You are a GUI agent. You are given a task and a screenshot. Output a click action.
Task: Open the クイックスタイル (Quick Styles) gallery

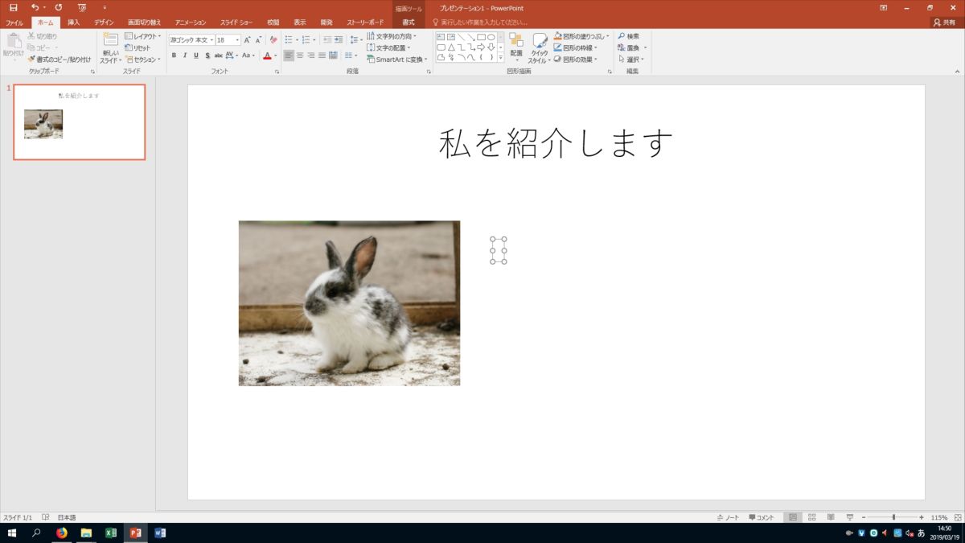click(x=540, y=47)
